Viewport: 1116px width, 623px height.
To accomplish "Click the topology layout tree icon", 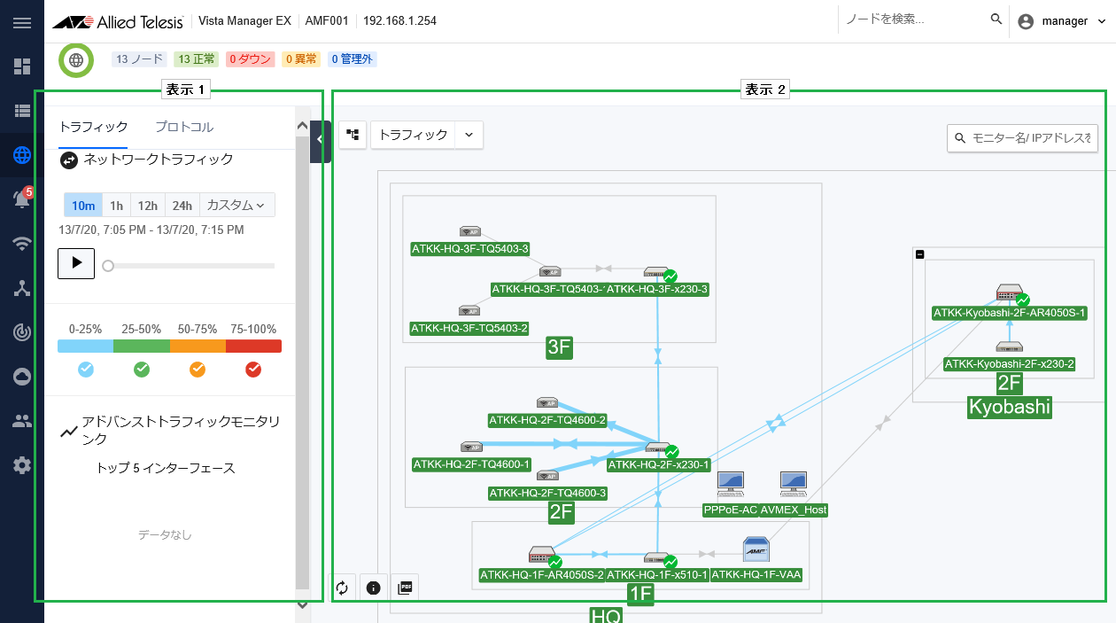I will tap(353, 135).
